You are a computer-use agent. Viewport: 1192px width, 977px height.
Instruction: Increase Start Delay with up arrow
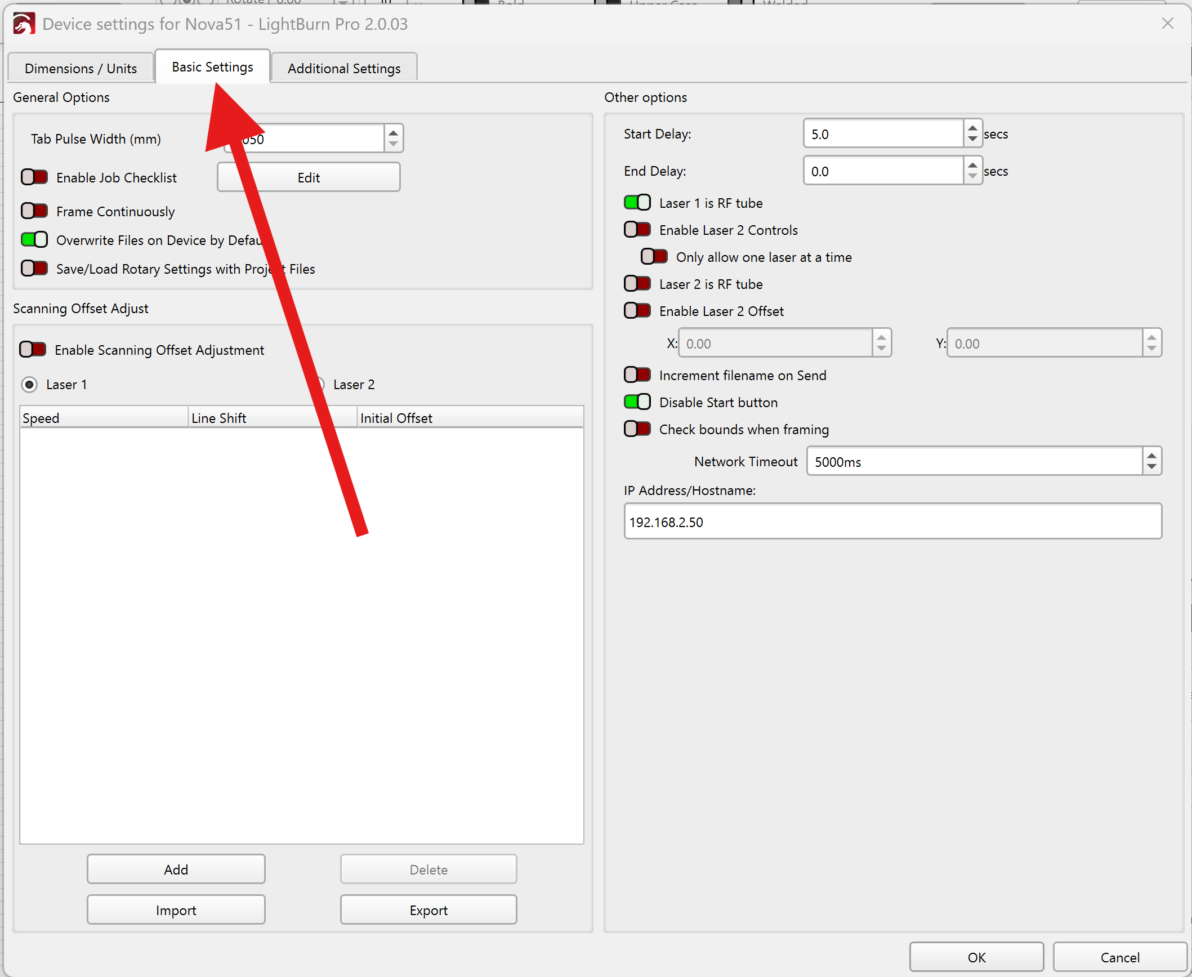[x=972, y=128]
